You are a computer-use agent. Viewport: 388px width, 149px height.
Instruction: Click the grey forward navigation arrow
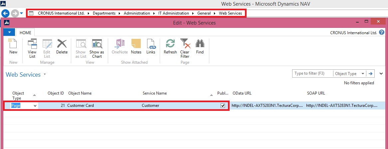pos(15,13)
